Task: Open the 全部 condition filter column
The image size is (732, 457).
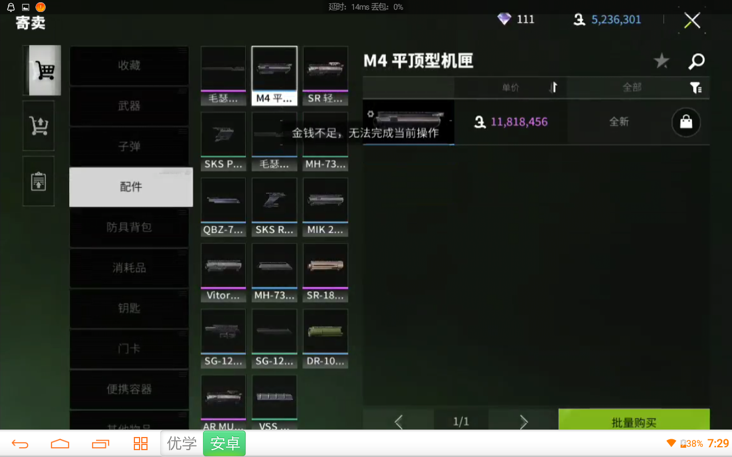Action: (632, 87)
